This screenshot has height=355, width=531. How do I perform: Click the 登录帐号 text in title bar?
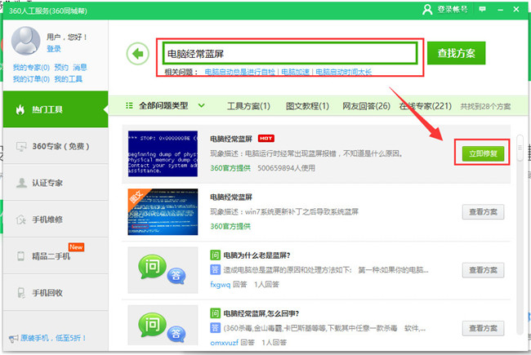point(453,10)
